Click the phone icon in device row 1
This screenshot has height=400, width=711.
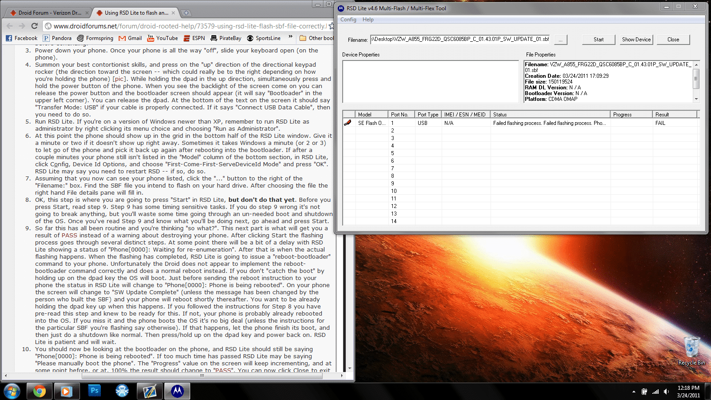348,123
